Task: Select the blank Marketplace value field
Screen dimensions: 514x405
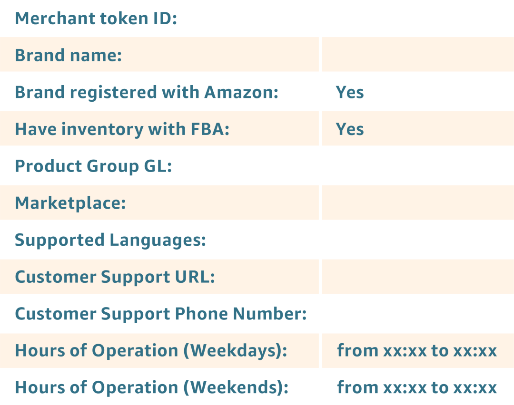Action: point(418,202)
